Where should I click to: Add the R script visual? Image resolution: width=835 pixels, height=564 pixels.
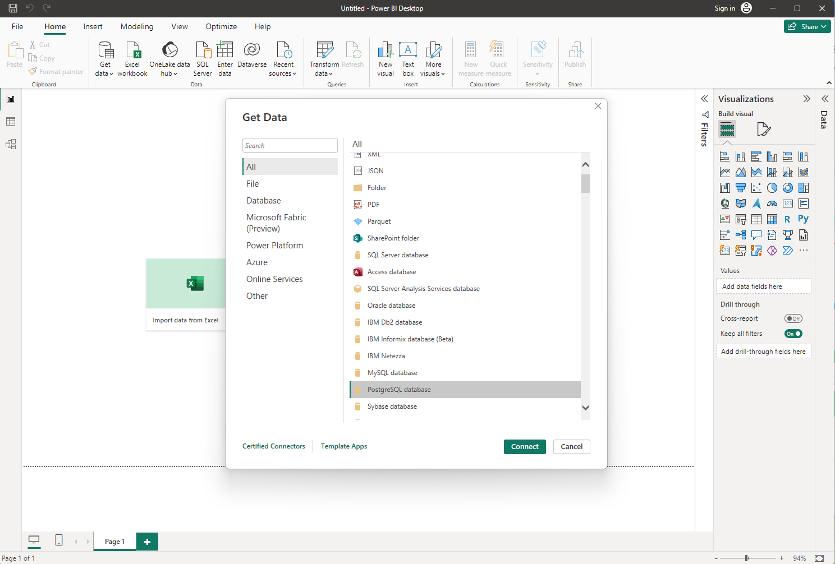(788, 219)
